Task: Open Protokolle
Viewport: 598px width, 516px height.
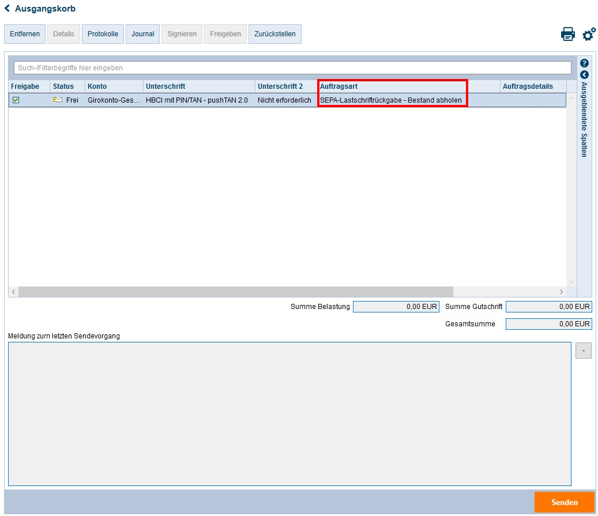Action: [103, 34]
